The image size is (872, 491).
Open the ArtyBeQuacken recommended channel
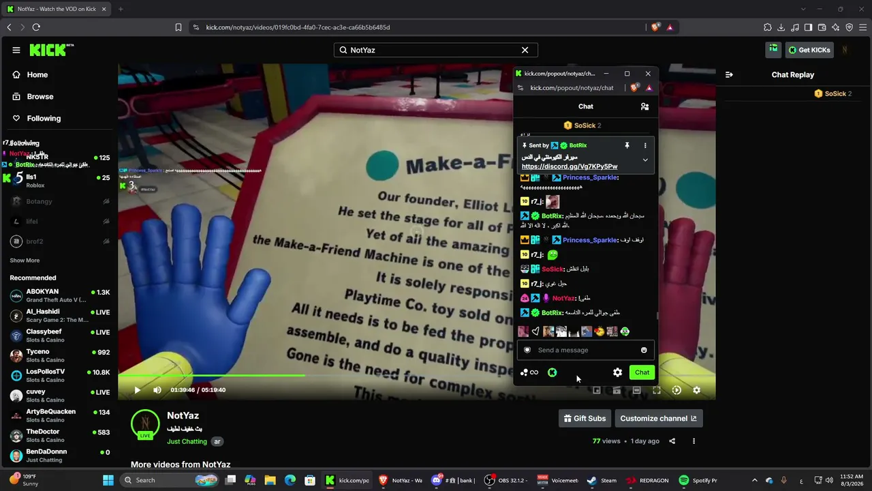(x=60, y=415)
